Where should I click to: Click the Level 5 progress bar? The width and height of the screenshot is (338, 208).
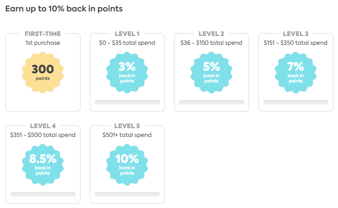[x=127, y=194]
